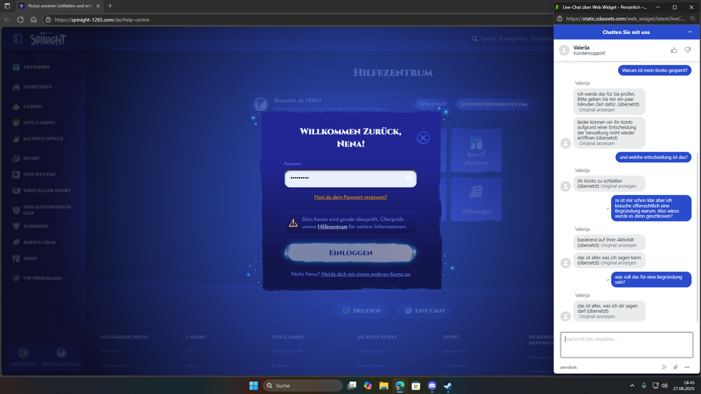This screenshot has height=394, width=701.
Task: Toggle password visibility eye icon
Action: tap(408, 178)
